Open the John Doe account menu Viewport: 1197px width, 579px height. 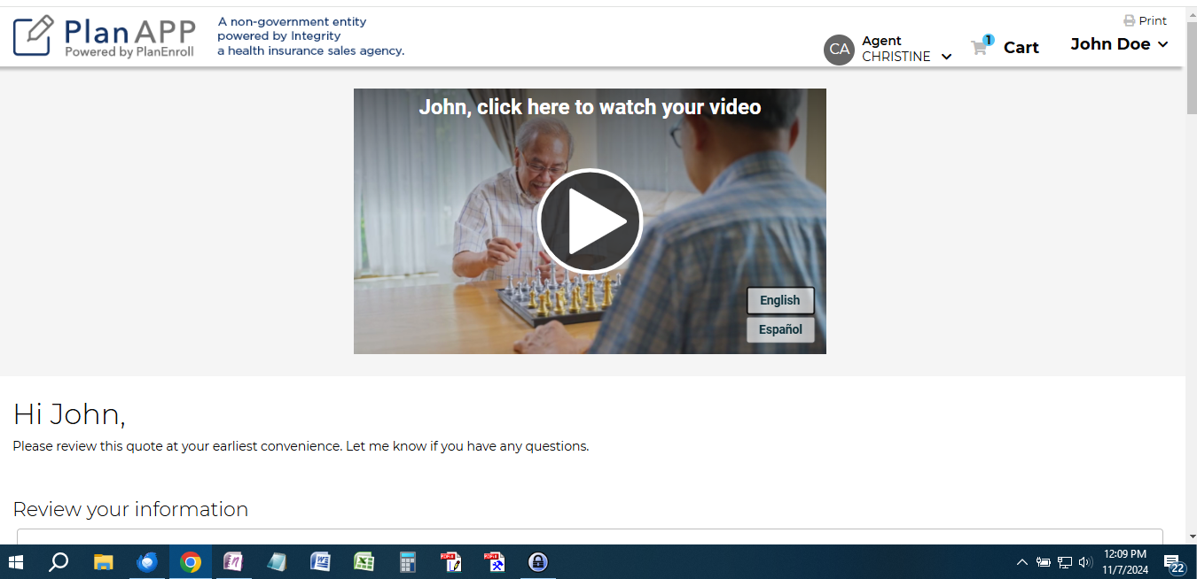point(1119,44)
